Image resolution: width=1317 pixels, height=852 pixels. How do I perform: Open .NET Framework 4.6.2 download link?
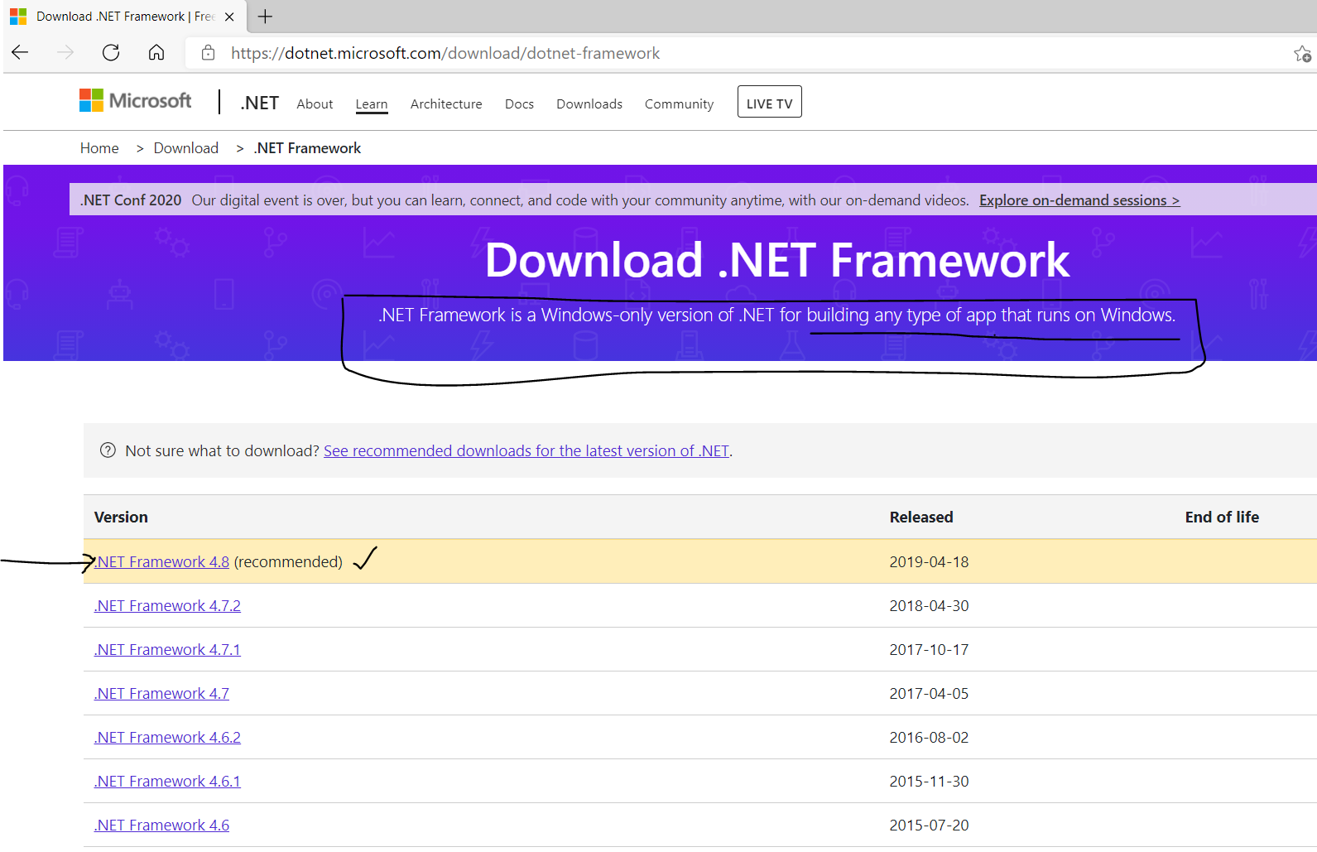pos(167,737)
